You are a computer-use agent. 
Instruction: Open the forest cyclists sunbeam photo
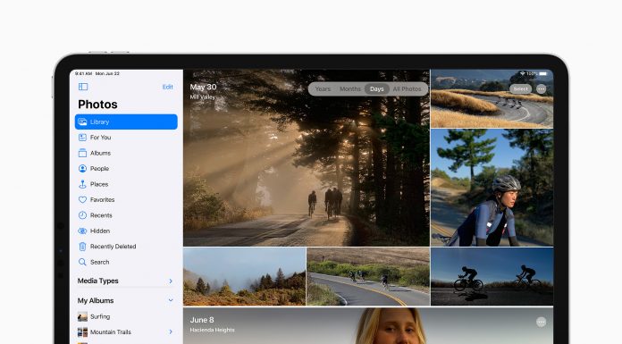tap(307, 158)
